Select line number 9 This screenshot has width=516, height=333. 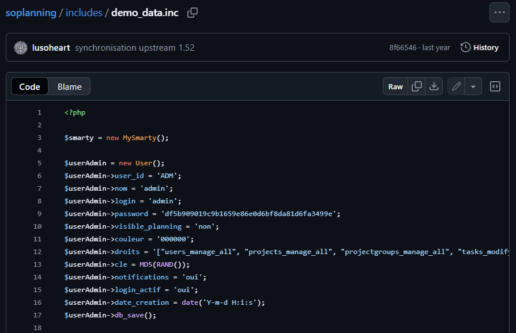point(39,214)
